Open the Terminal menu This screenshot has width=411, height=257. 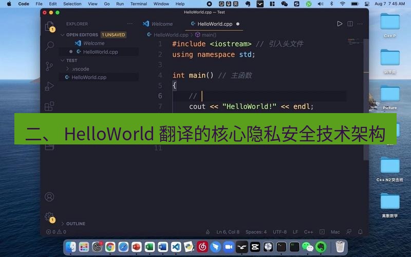point(139,4)
